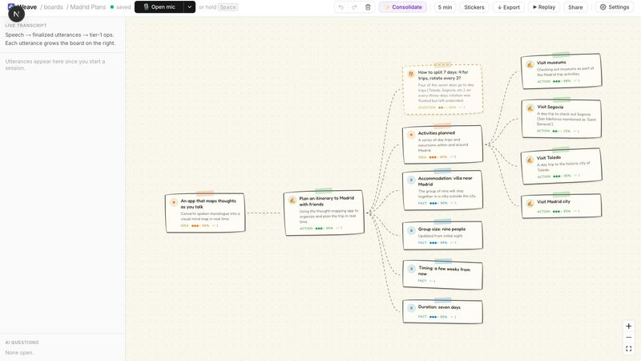Click the question icon on How to split 7 days card
Viewport: 641px width, 361px height.
pos(411,74)
